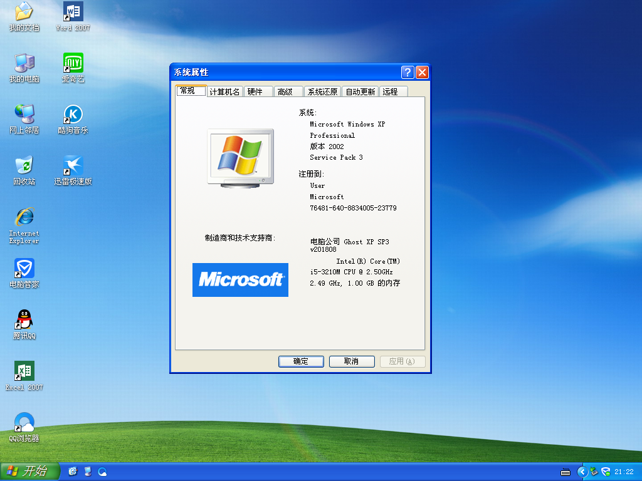Image resolution: width=642 pixels, height=481 pixels.
Task: Select the Internet Explorer desktop icon
Action: (24, 225)
